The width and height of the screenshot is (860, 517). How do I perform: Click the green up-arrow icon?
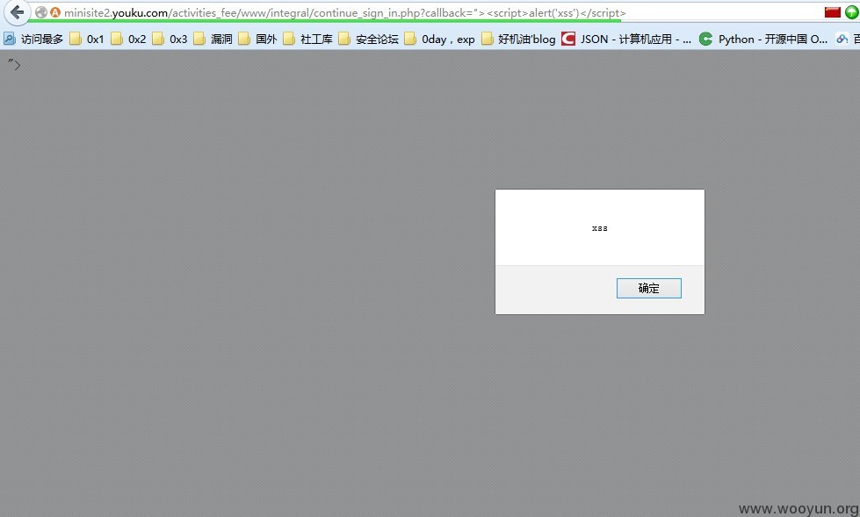point(852,12)
